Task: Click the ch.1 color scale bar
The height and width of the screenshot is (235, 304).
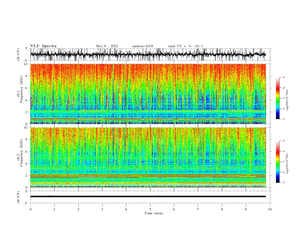Action: click(x=278, y=98)
